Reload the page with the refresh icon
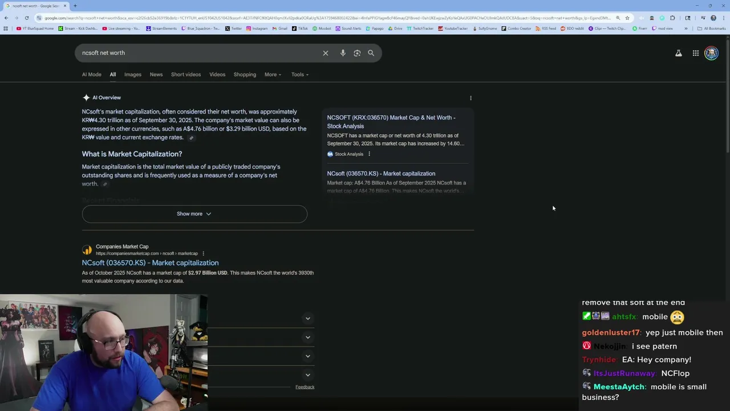 click(x=27, y=18)
